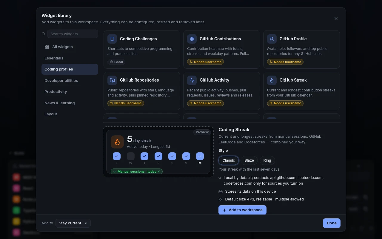Select the GitHub Profile widget title
The width and height of the screenshot is (382, 239).
pyautogui.click(x=293, y=39)
